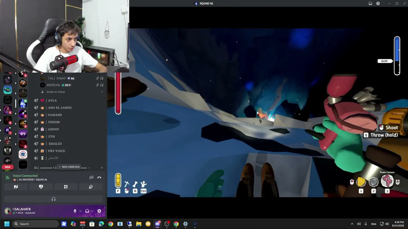Screen dimensions: 408x229
Task: Open Discord User Settings gear
Action: [99, 211]
